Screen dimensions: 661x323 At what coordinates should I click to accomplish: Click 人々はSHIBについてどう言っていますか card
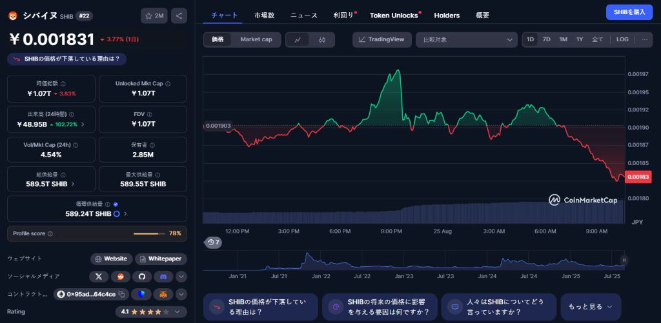pyautogui.click(x=498, y=307)
